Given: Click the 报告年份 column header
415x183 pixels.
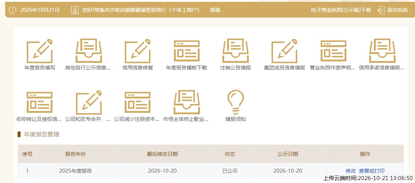Looking at the screenshot, I should 76,154.
